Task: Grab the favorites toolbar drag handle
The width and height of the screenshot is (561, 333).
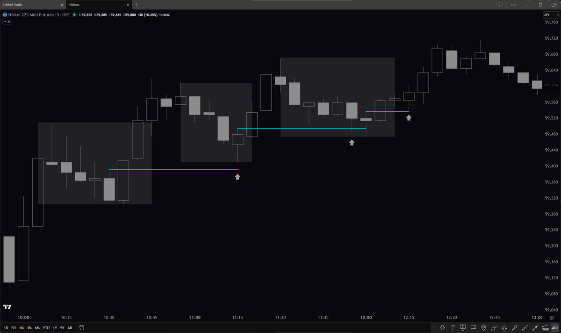Action: (434, 328)
